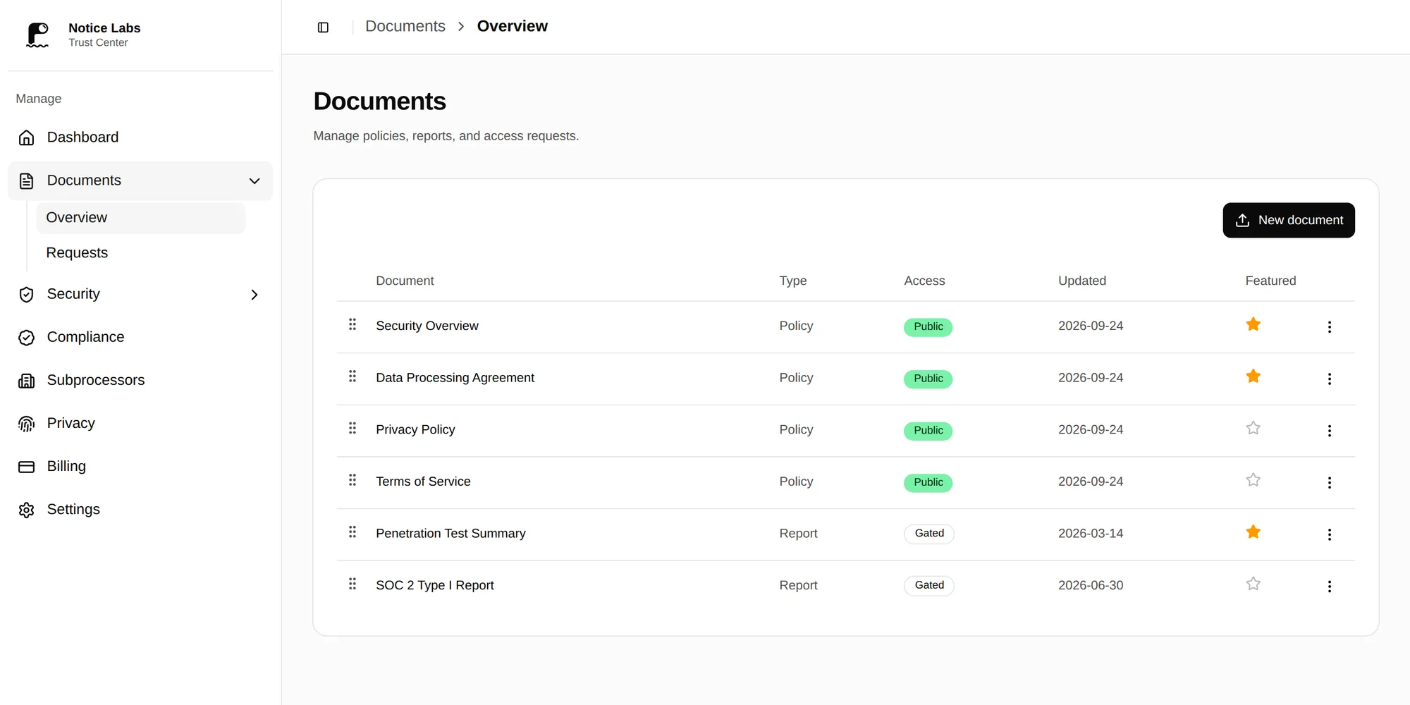Click the Notice Labs logo
Image resolution: width=1410 pixels, height=705 pixels.
click(37, 35)
